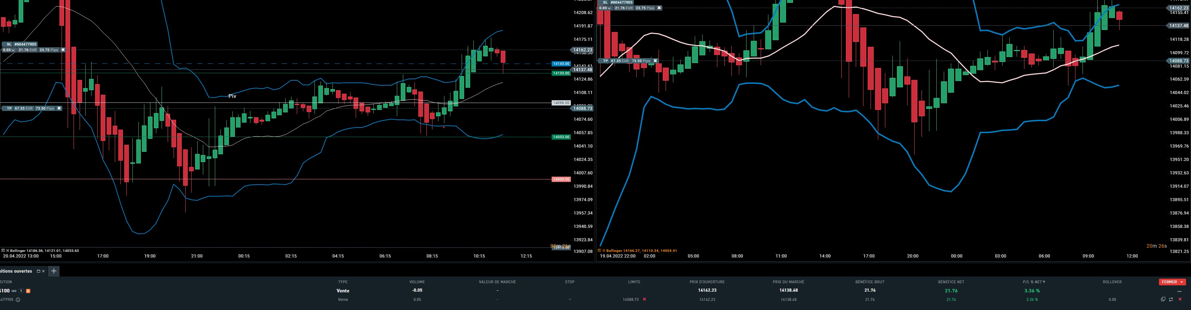Remove the Bollinger indicator on the left chart
Image resolution: width=1191 pixels, height=310 pixels.
(8, 251)
